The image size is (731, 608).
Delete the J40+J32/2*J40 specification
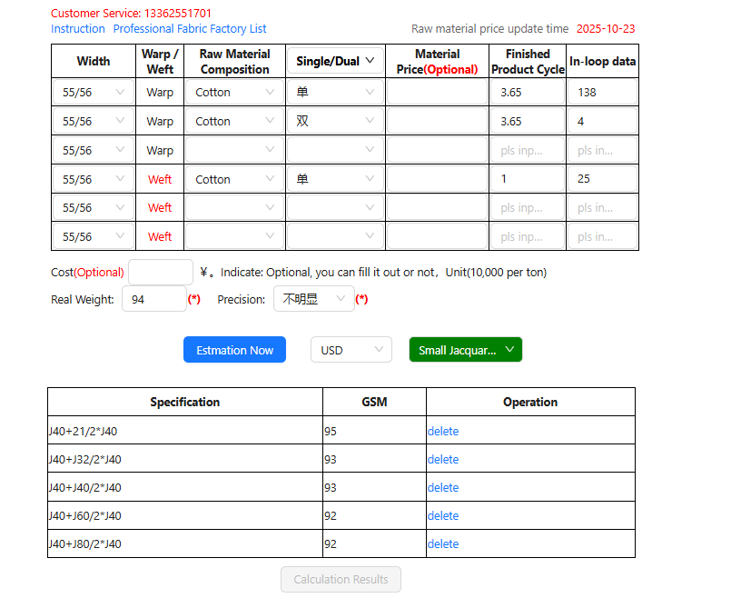(443, 460)
